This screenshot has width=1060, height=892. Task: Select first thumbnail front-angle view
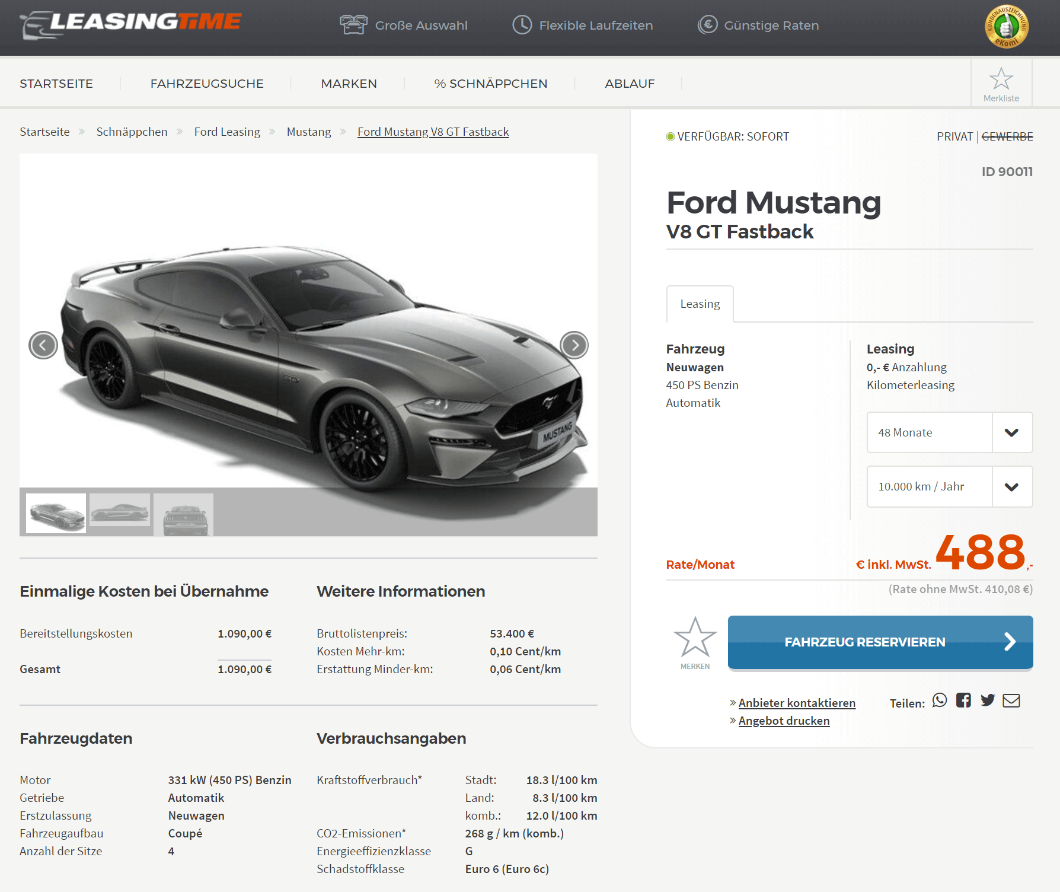(x=56, y=513)
